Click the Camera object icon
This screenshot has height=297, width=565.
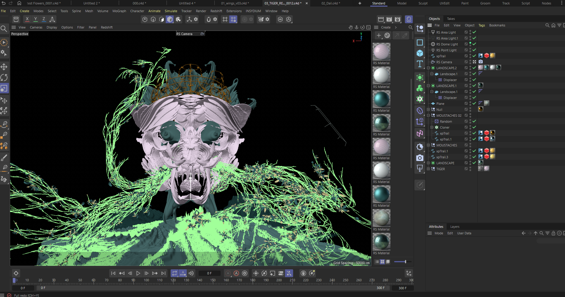pos(420,158)
